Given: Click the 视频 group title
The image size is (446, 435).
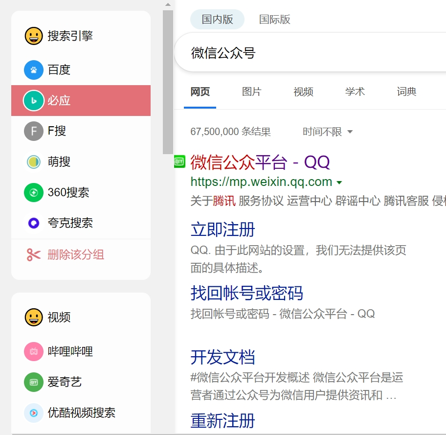Looking at the screenshot, I should 59,317.
